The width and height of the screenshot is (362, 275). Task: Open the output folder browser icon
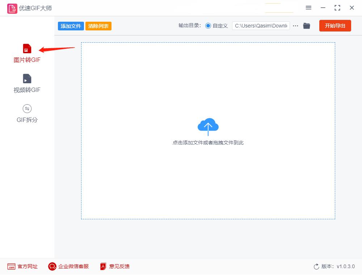click(x=307, y=26)
